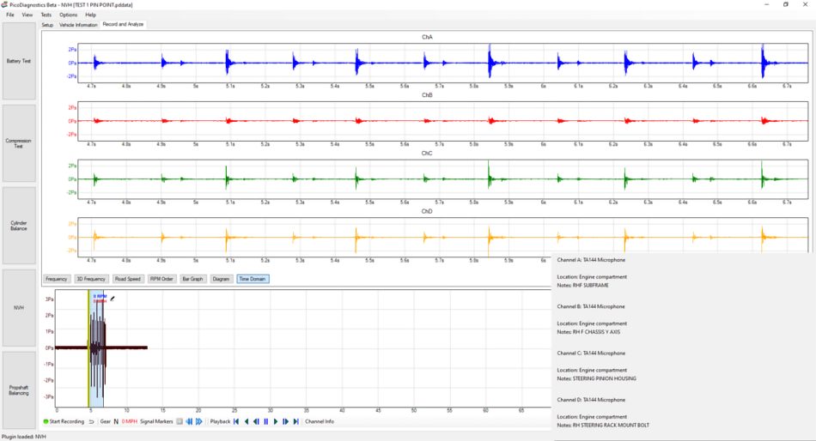Open the Setup tab
The width and height of the screenshot is (816, 441).
(47, 24)
